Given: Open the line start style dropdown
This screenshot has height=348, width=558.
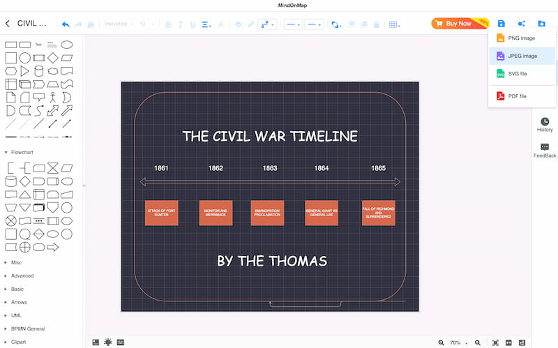Looking at the screenshot, I should coord(293,24).
